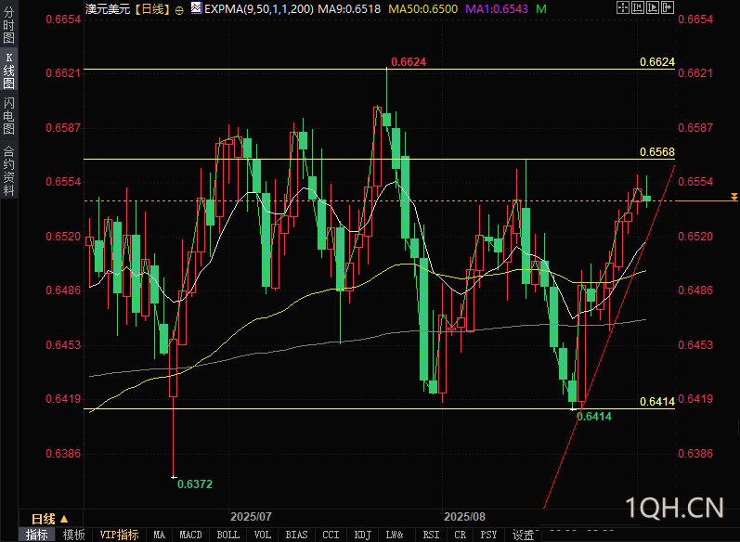This screenshot has height=542, width=740.
Task: Click the 设置 button in indicator bar
Action: coord(523,535)
